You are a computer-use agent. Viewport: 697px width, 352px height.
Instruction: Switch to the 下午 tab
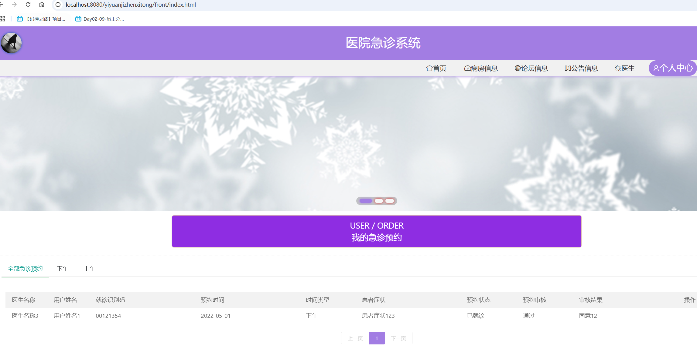click(63, 269)
